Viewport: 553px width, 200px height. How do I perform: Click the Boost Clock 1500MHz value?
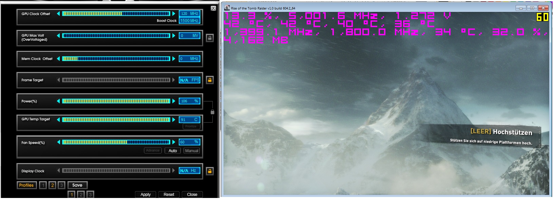point(189,21)
